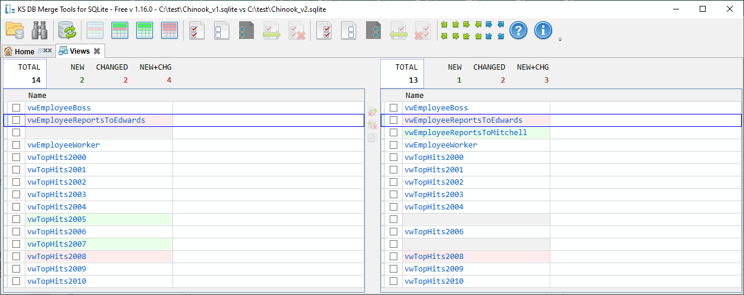The height and width of the screenshot is (295, 744).
Task: Select the all-green grid filter icon
Action: (145, 30)
